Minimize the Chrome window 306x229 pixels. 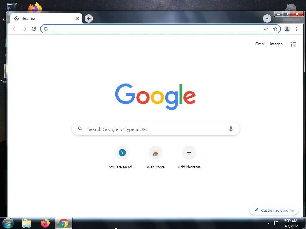(279, 14)
